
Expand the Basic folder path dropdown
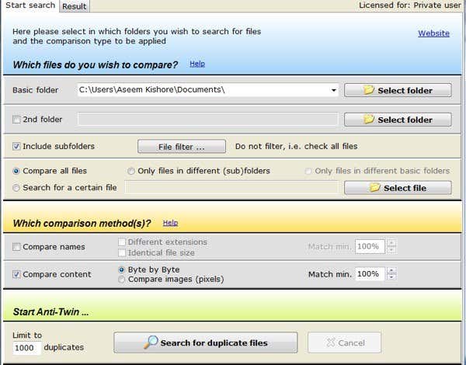334,90
